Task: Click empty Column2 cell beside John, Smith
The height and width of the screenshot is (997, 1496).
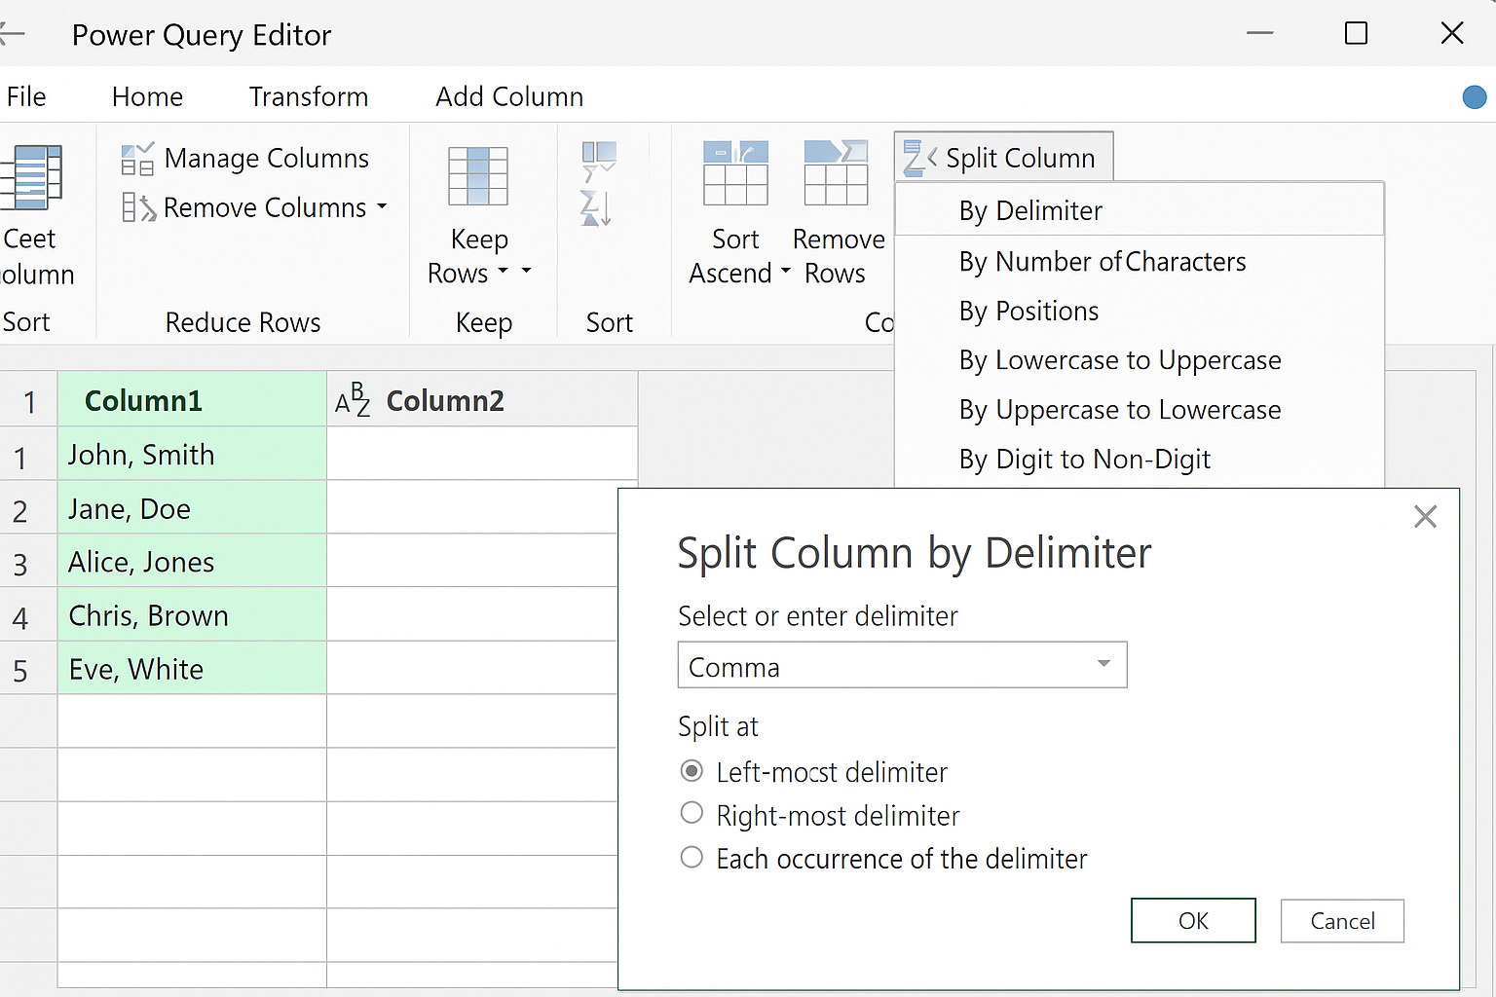Action: [x=482, y=454]
